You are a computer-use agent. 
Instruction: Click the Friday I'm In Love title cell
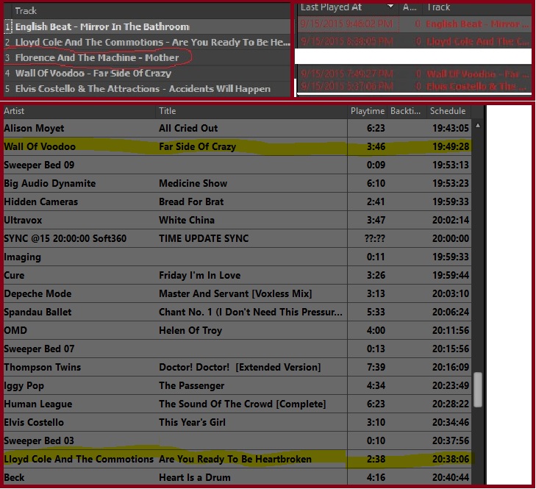200,275
